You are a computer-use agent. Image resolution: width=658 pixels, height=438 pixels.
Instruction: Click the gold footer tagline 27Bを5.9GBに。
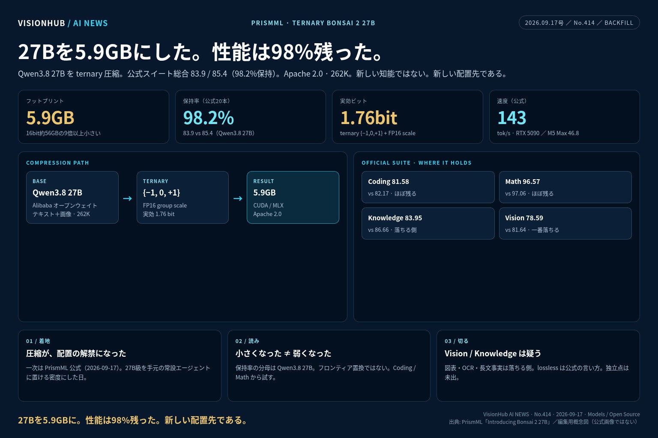point(134,420)
